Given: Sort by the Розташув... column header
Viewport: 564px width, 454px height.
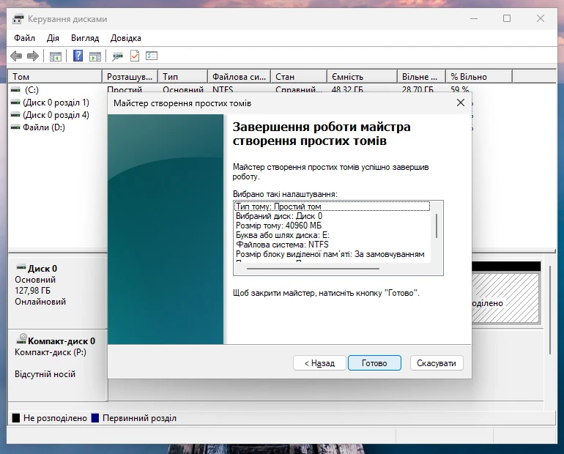Looking at the screenshot, I should point(130,77).
